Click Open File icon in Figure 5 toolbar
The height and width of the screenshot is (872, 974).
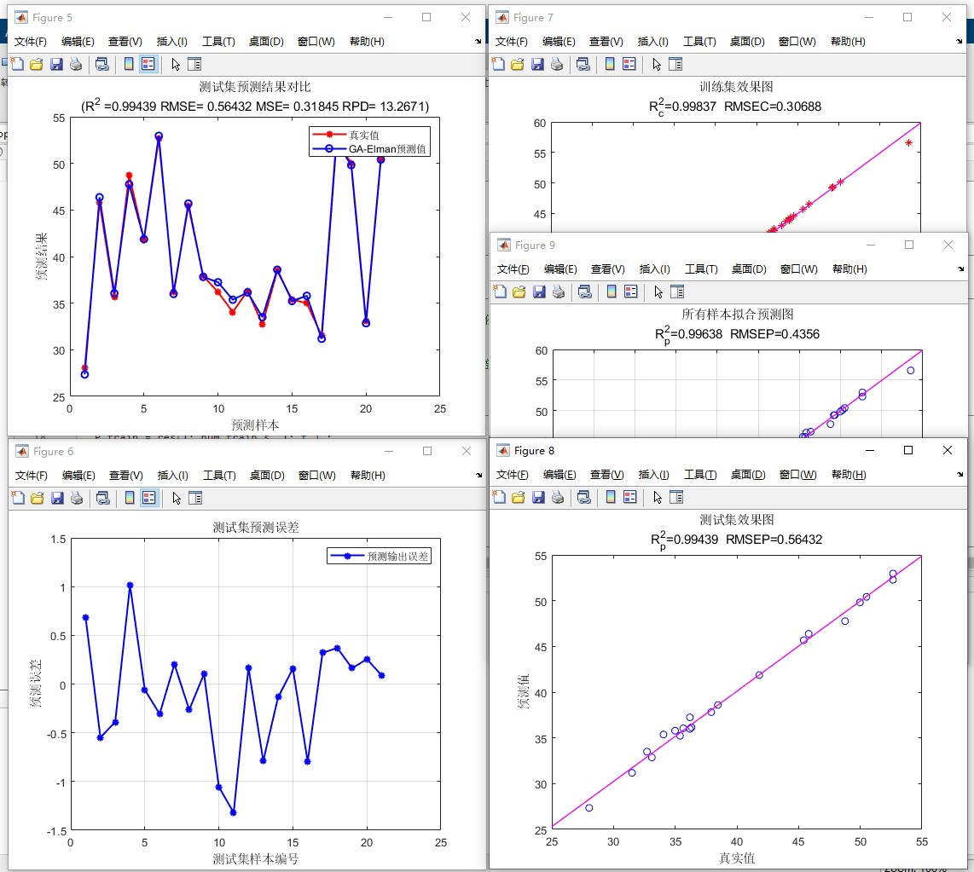tap(37, 64)
